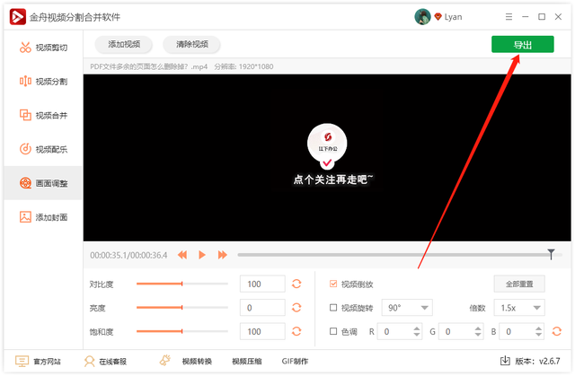Open the hamburger menu in title bar
Screen dimensions: 575x376
[509, 17]
